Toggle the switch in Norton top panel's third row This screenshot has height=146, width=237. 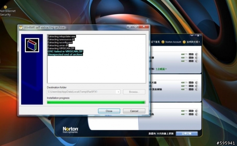click(x=184, y=61)
